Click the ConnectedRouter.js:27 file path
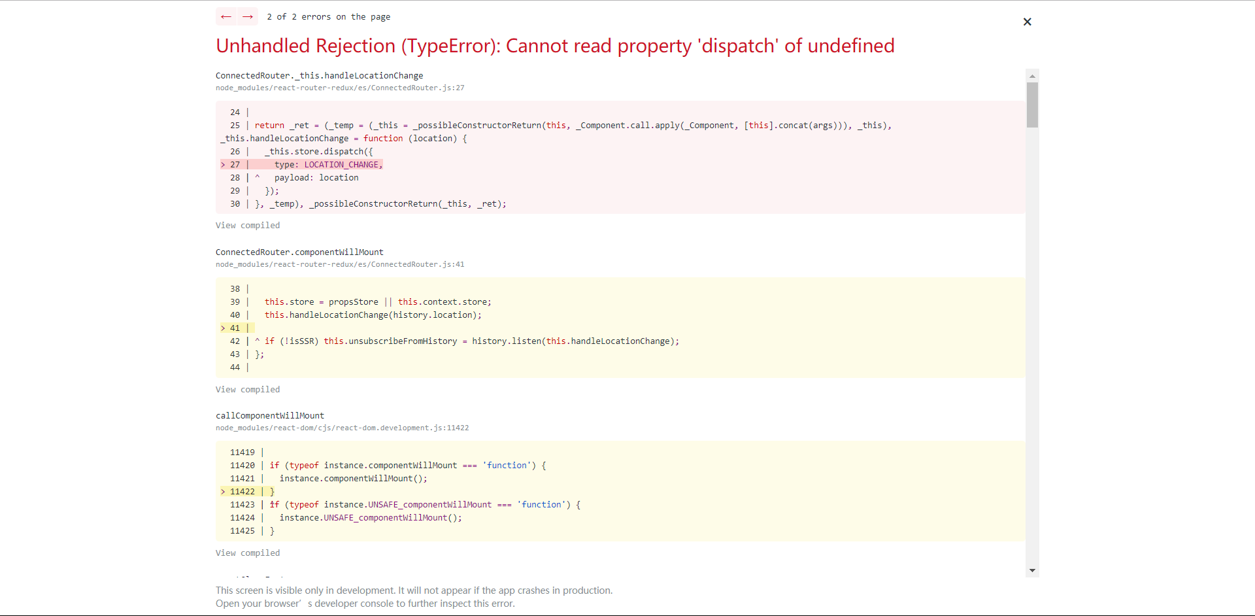The image size is (1255, 616). [340, 88]
